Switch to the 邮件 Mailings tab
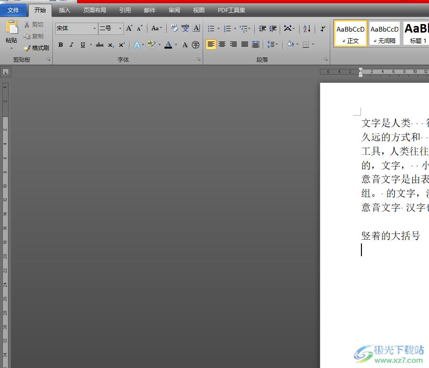Image resolution: width=429 pixels, height=368 pixels. pyautogui.click(x=150, y=10)
